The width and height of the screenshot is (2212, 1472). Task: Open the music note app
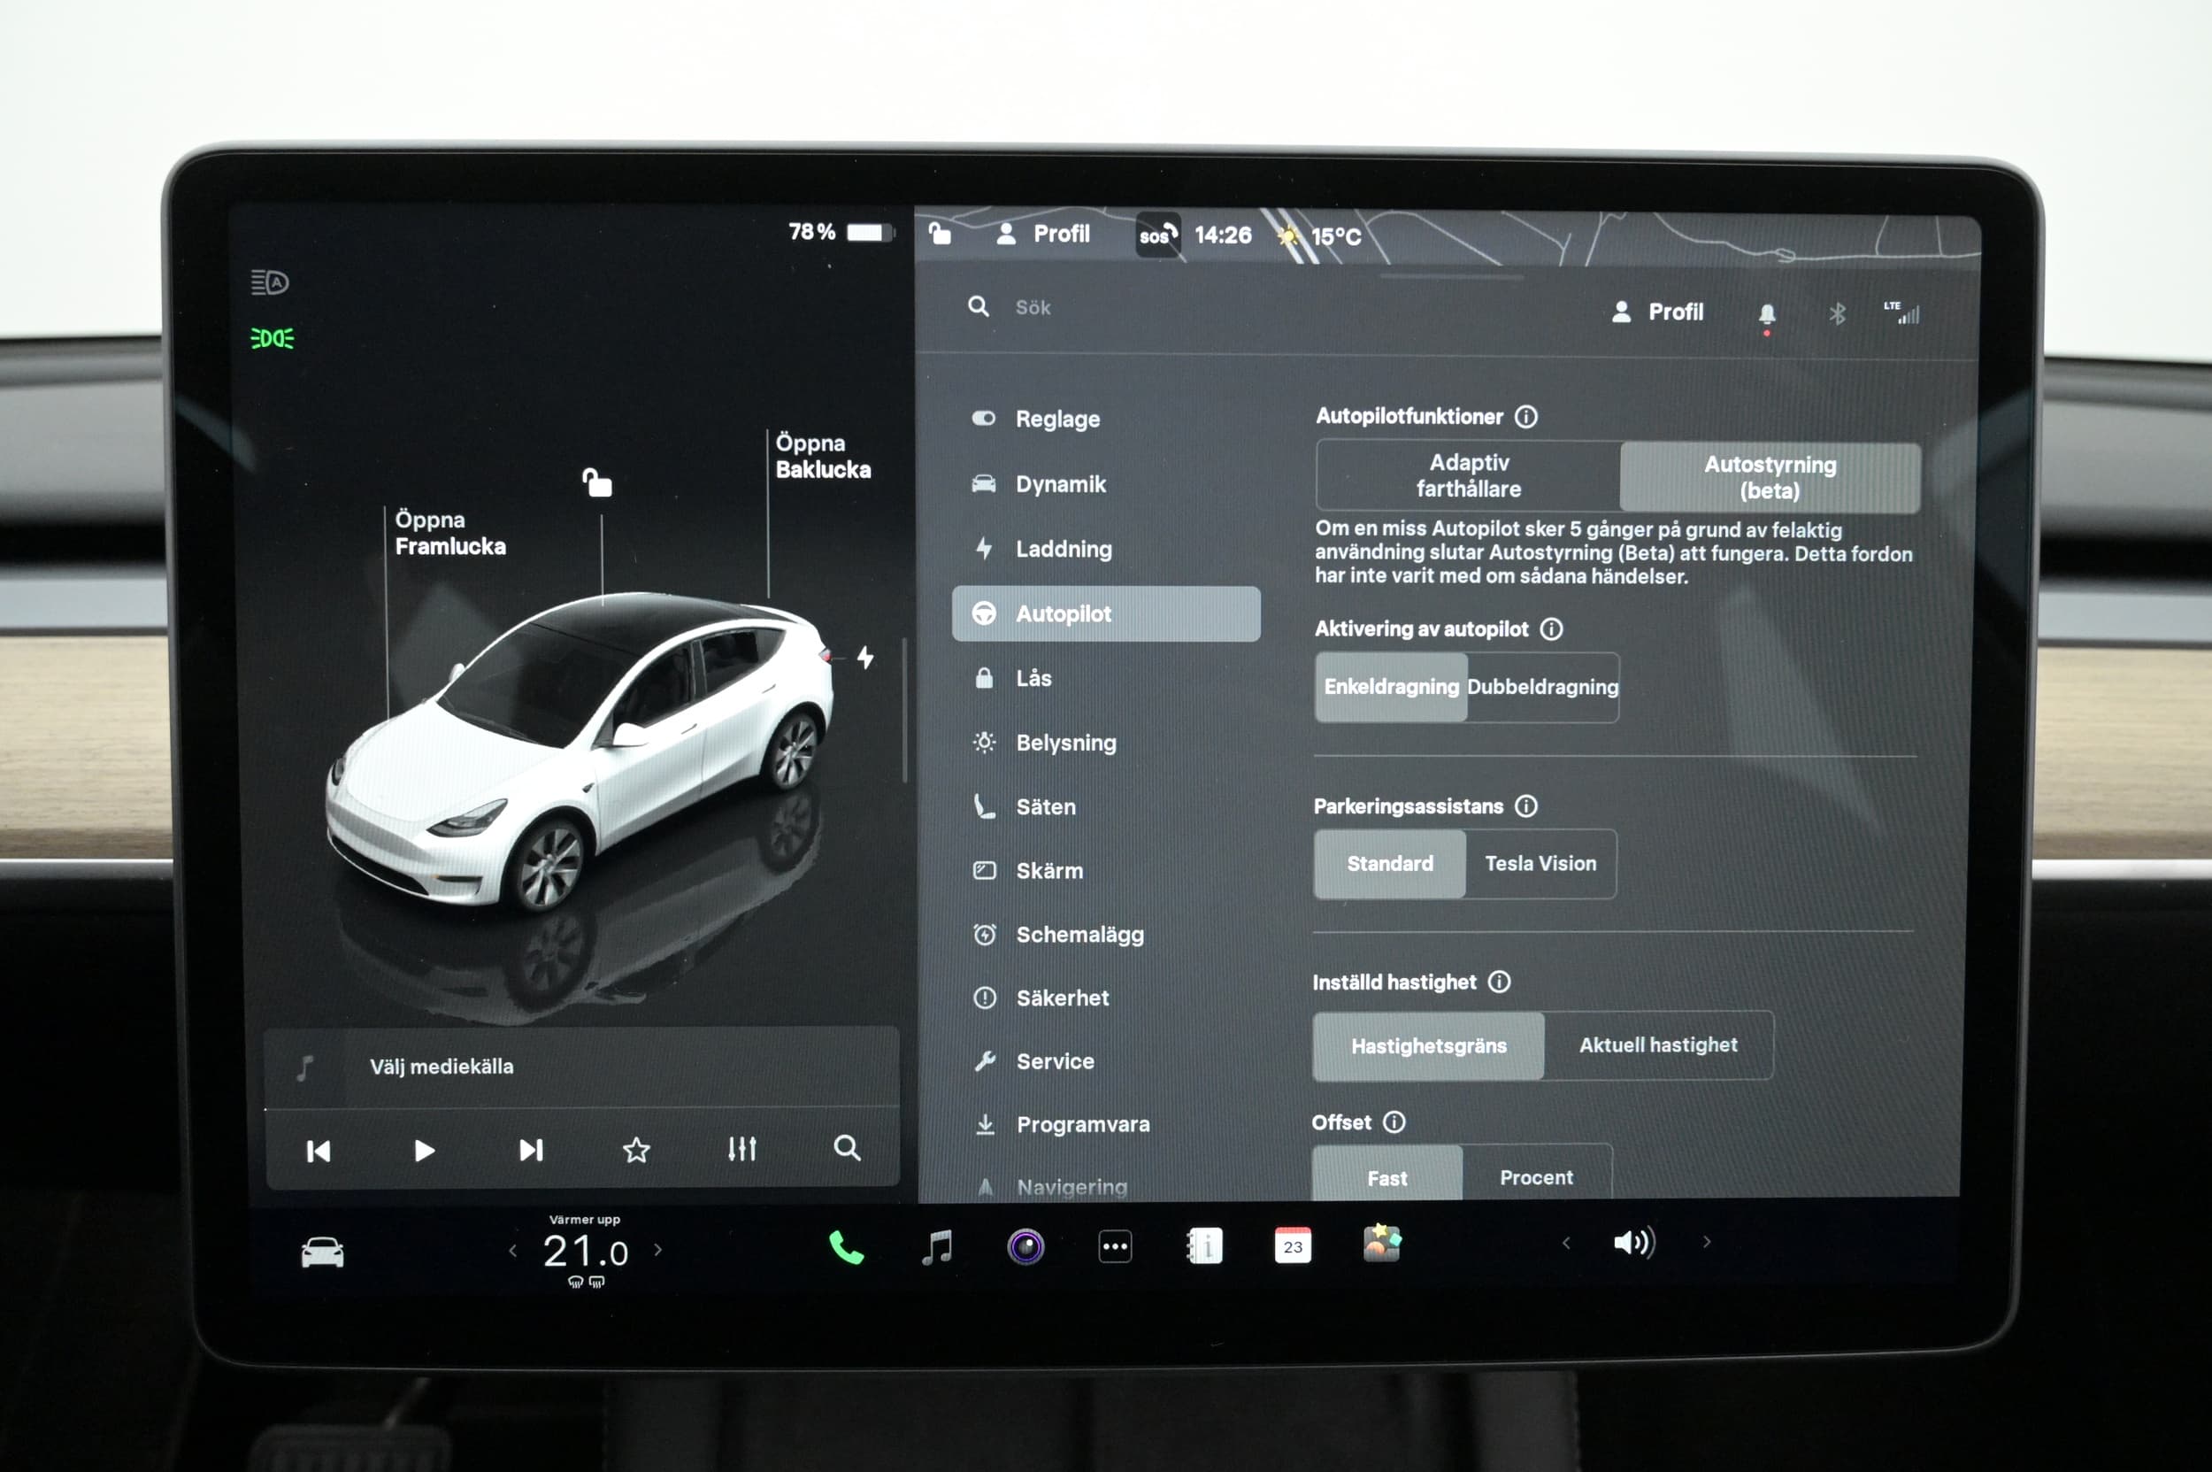pos(938,1246)
